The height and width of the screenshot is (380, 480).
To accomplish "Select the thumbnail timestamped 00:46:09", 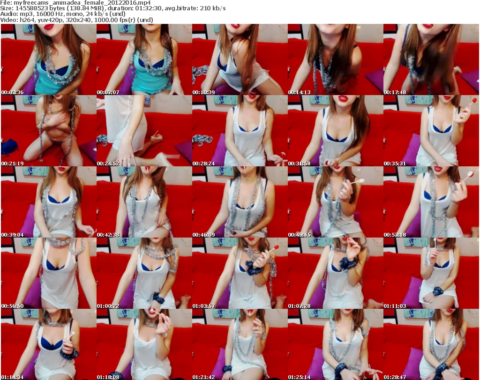I will 240,202.
